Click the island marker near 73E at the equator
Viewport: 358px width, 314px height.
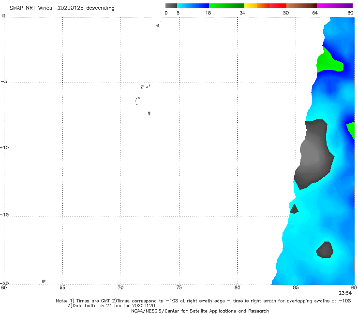pyautogui.click(x=158, y=25)
